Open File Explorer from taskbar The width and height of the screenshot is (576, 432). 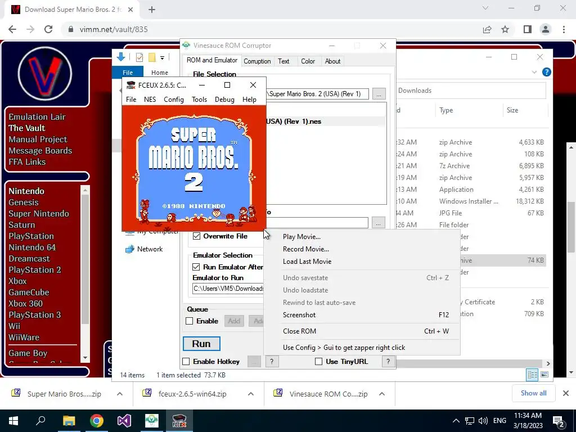(x=69, y=421)
